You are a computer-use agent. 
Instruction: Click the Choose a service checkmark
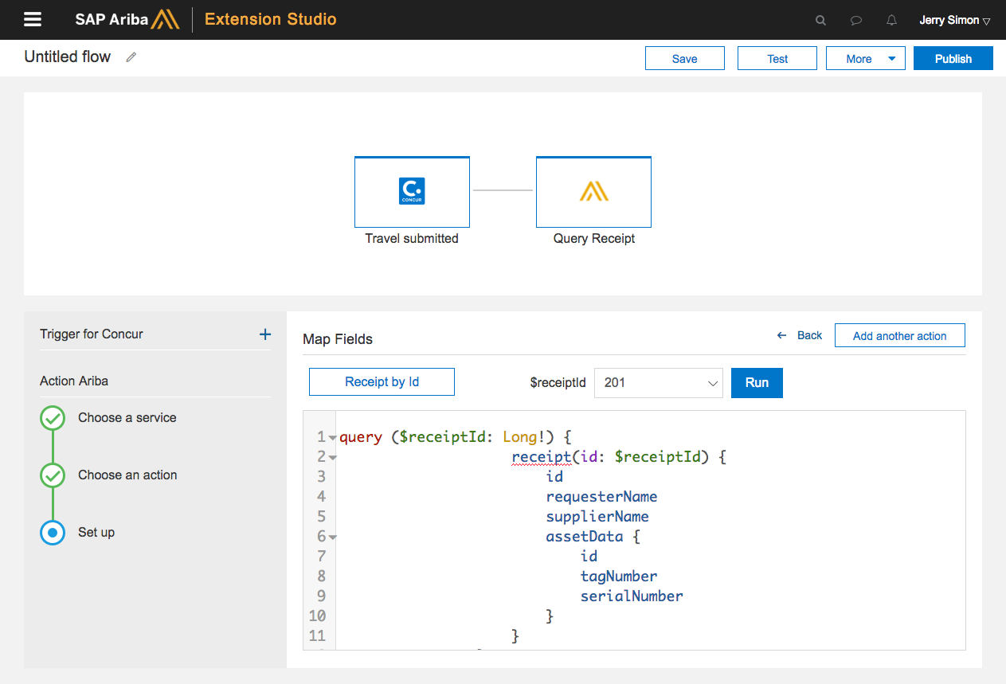[x=53, y=418]
